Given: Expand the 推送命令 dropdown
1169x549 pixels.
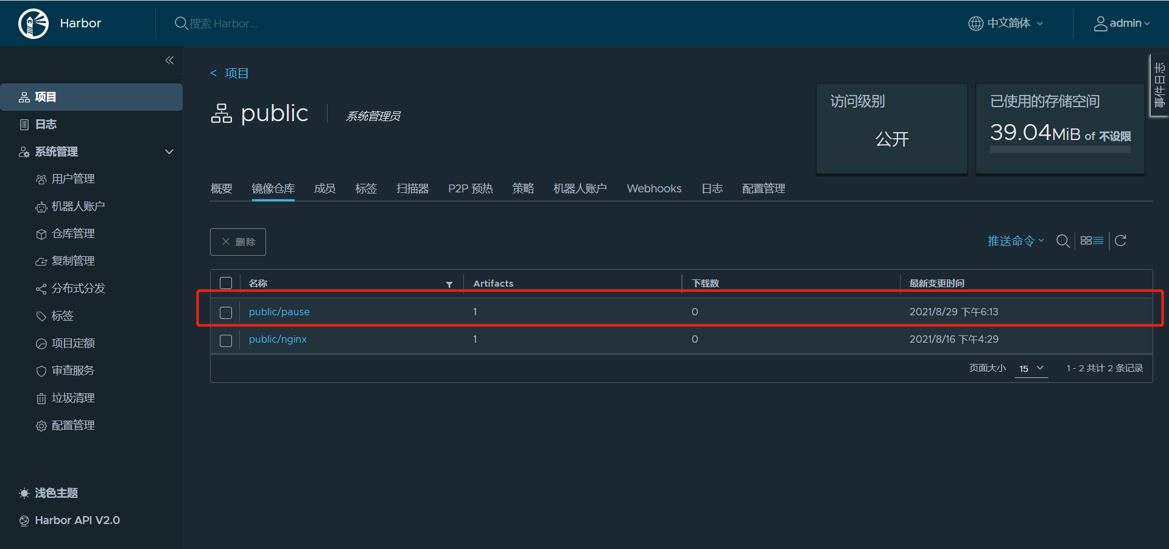Looking at the screenshot, I should point(1016,241).
